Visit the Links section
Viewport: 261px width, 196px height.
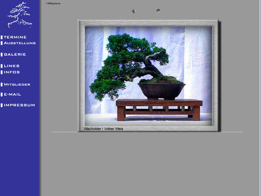pos(11,66)
